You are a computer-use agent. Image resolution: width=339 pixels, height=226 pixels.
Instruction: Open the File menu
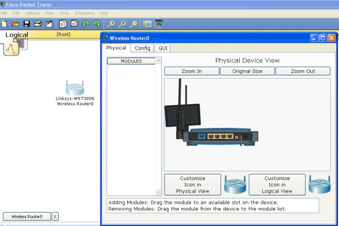tap(4, 13)
